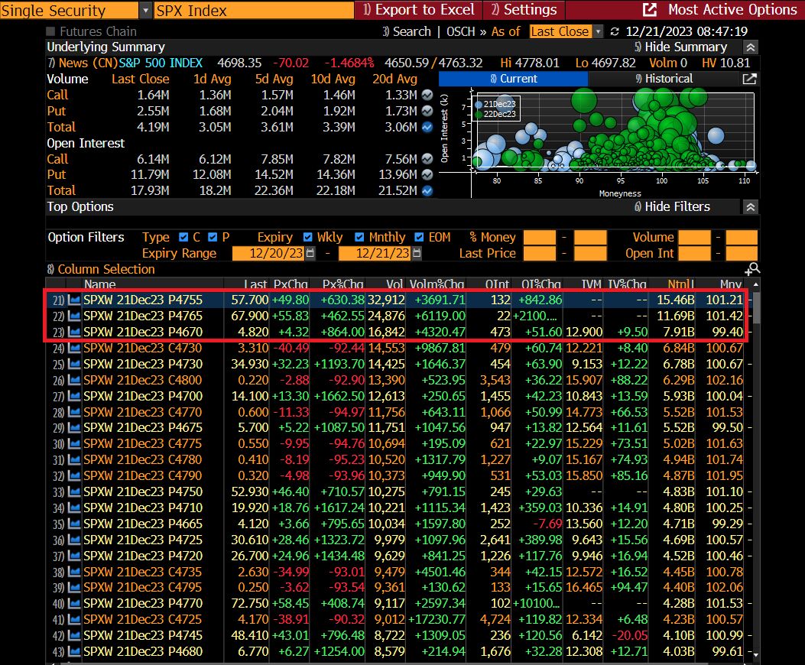
Task: Click calendar icon for 12/20/23 expiry start
Action: coord(310,253)
